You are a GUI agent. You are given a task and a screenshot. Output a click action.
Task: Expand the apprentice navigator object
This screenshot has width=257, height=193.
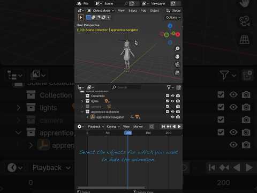(x=87, y=117)
